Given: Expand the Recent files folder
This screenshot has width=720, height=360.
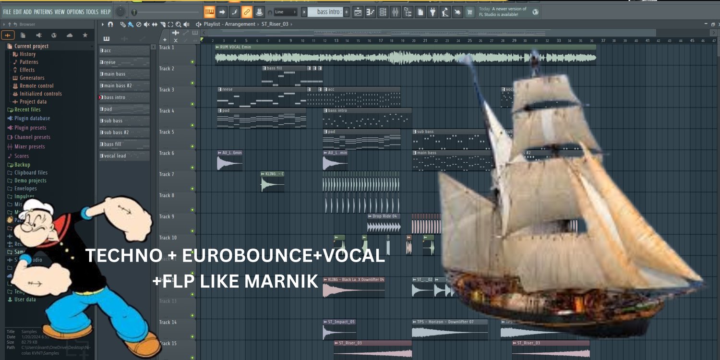Looking at the screenshot, I should pos(24,110).
